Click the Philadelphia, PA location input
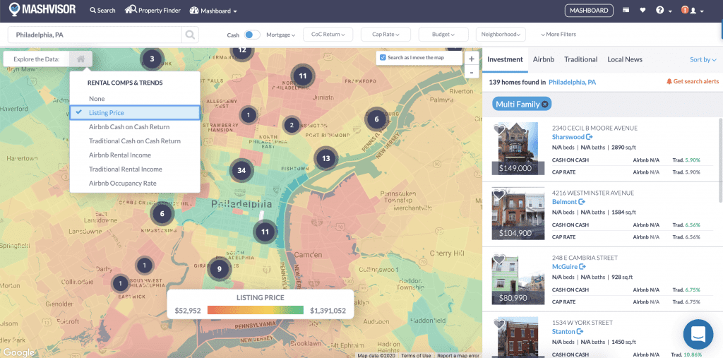This screenshot has width=723, height=358. [95, 35]
